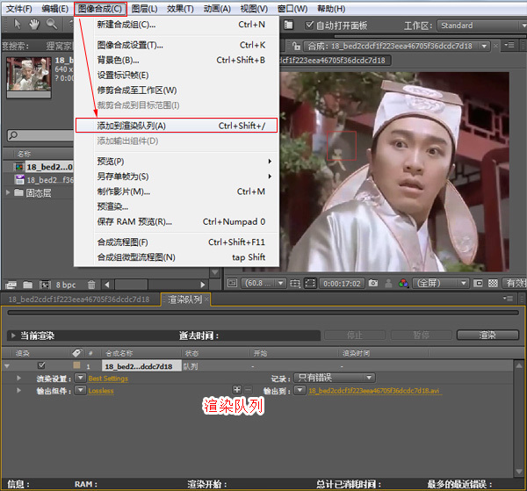Click the region of interest icon
This screenshot has height=491, width=527.
point(310,284)
